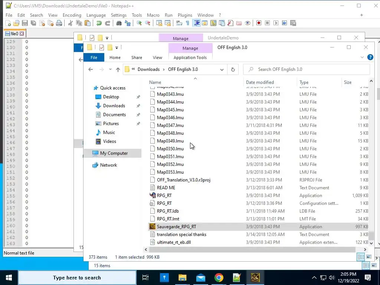
Task: Open Find with the binoculars icon
Action: 119,23
